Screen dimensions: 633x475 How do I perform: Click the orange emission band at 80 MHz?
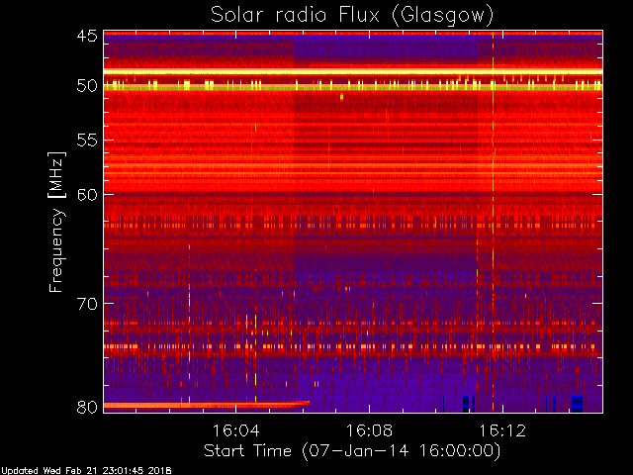coord(207,405)
